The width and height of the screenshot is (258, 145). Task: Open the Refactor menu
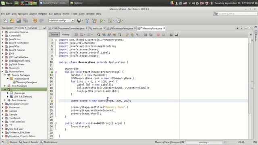coord(43,14)
